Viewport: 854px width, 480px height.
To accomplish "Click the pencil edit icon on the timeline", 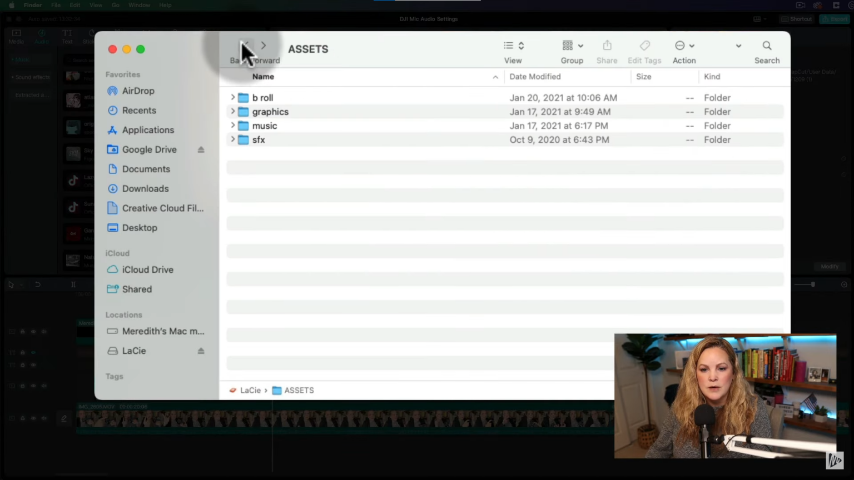I will pos(64,418).
